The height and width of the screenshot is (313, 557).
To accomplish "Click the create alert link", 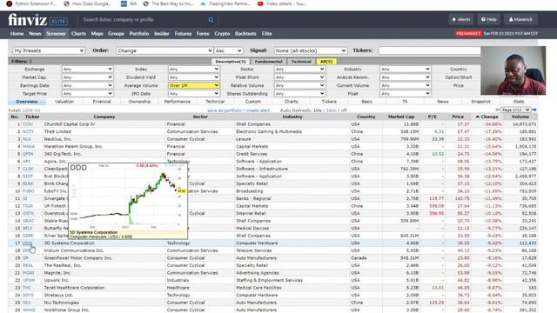I will click(258, 110).
